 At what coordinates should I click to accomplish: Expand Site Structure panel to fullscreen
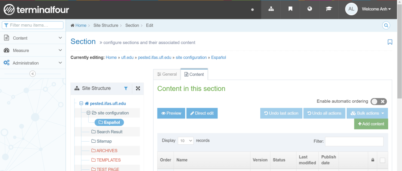point(138,89)
